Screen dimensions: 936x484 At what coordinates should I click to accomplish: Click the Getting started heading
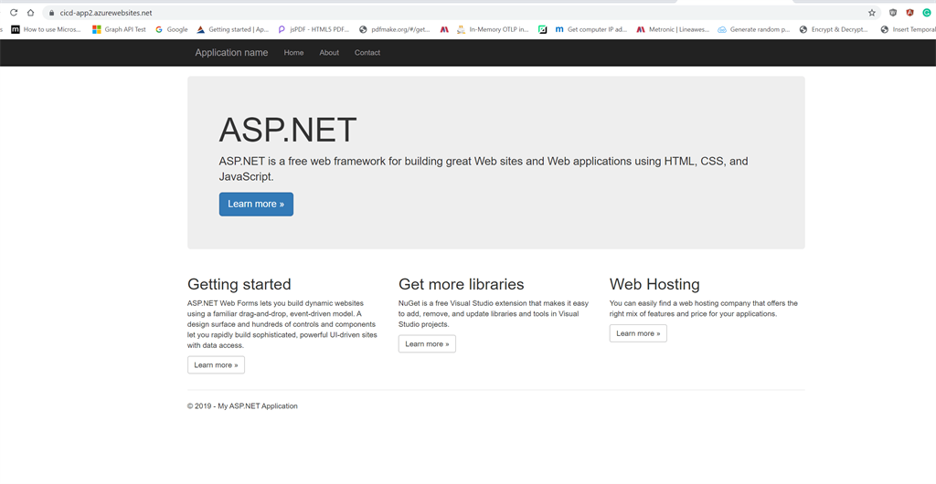239,284
